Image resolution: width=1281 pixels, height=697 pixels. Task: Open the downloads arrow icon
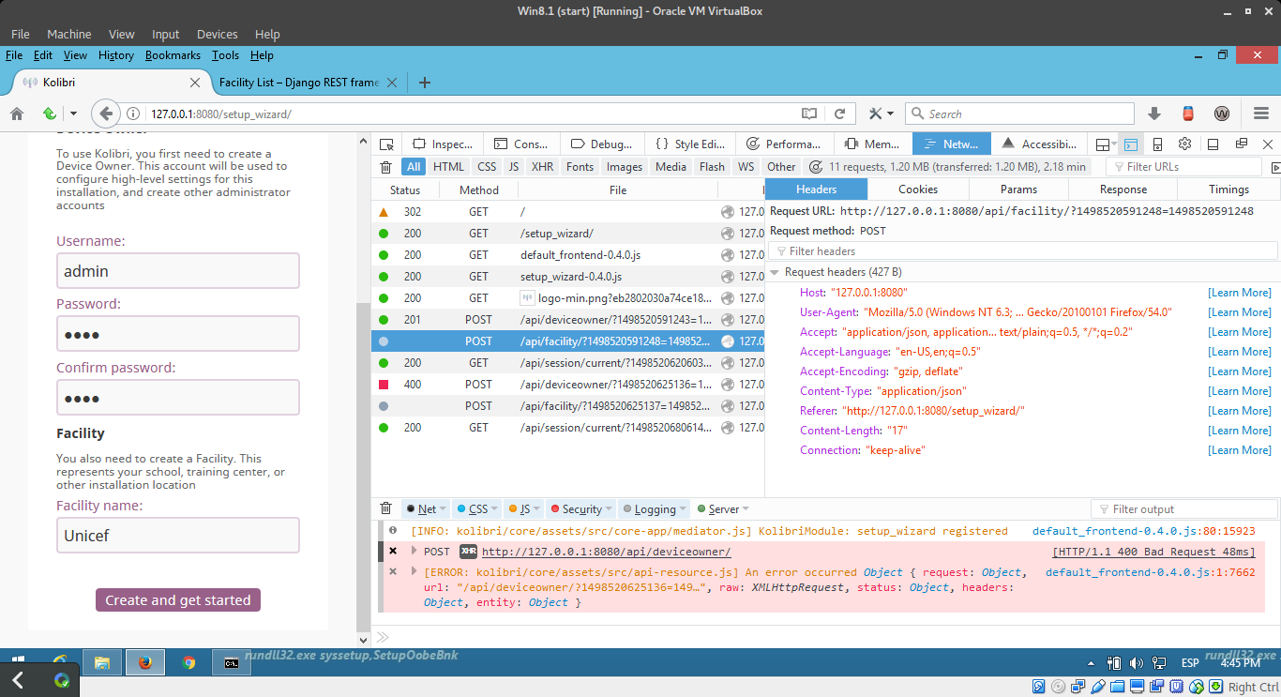click(1154, 114)
